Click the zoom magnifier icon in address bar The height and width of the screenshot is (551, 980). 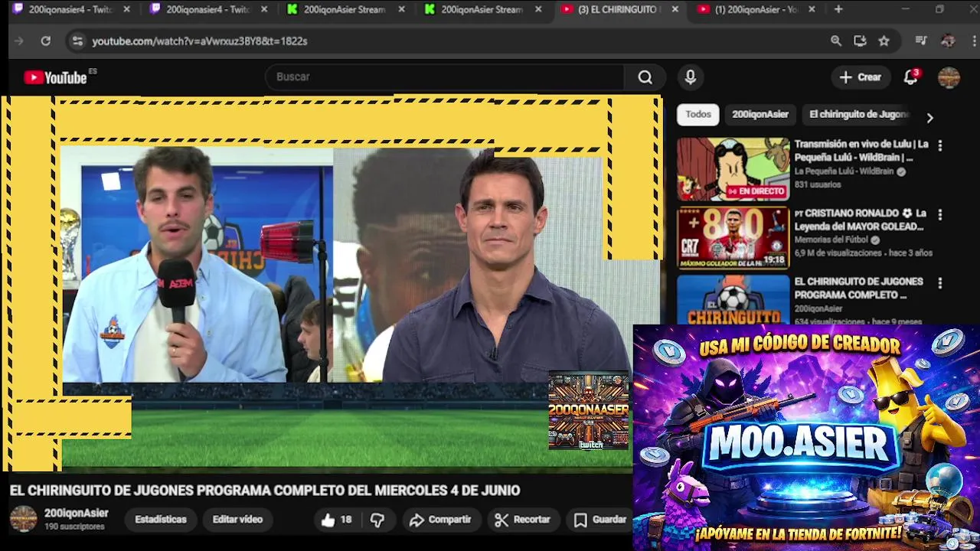tap(836, 41)
